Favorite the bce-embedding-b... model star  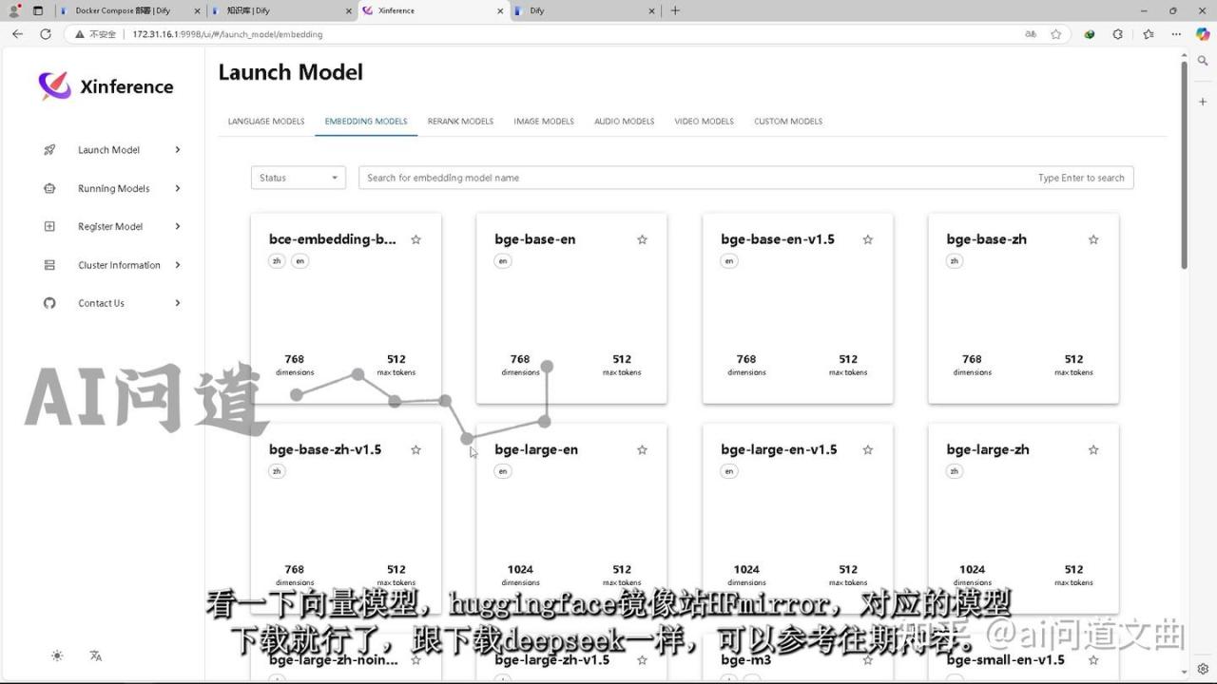415,239
